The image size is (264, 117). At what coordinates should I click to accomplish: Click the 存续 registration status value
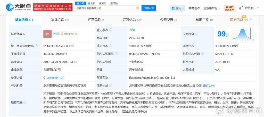pyautogui.click(x=132, y=30)
